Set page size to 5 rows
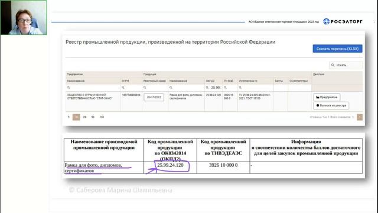 [69, 117]
